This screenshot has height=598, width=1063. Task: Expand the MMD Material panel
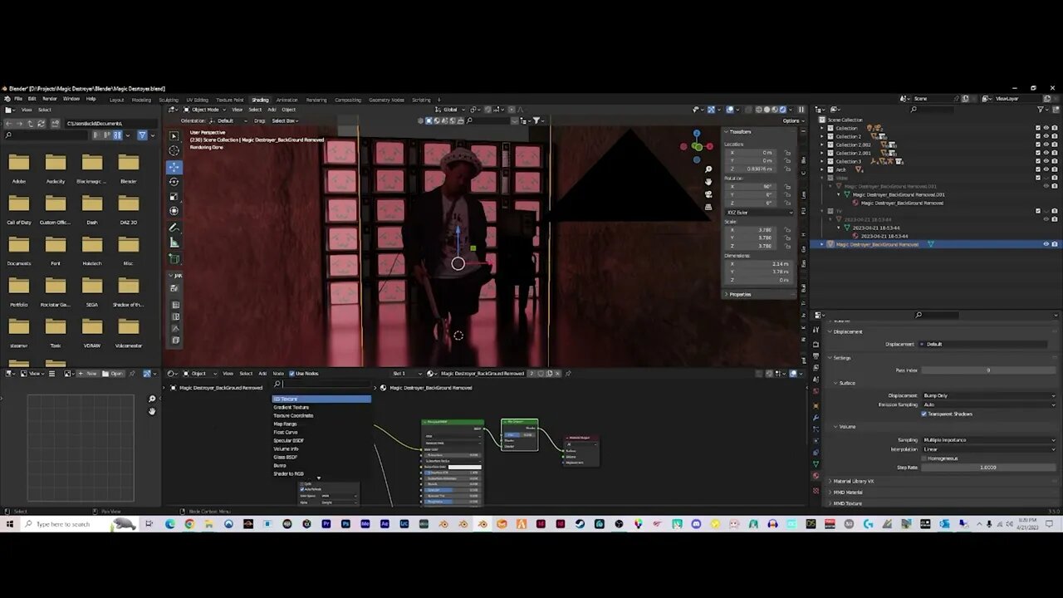click(846, 492)
